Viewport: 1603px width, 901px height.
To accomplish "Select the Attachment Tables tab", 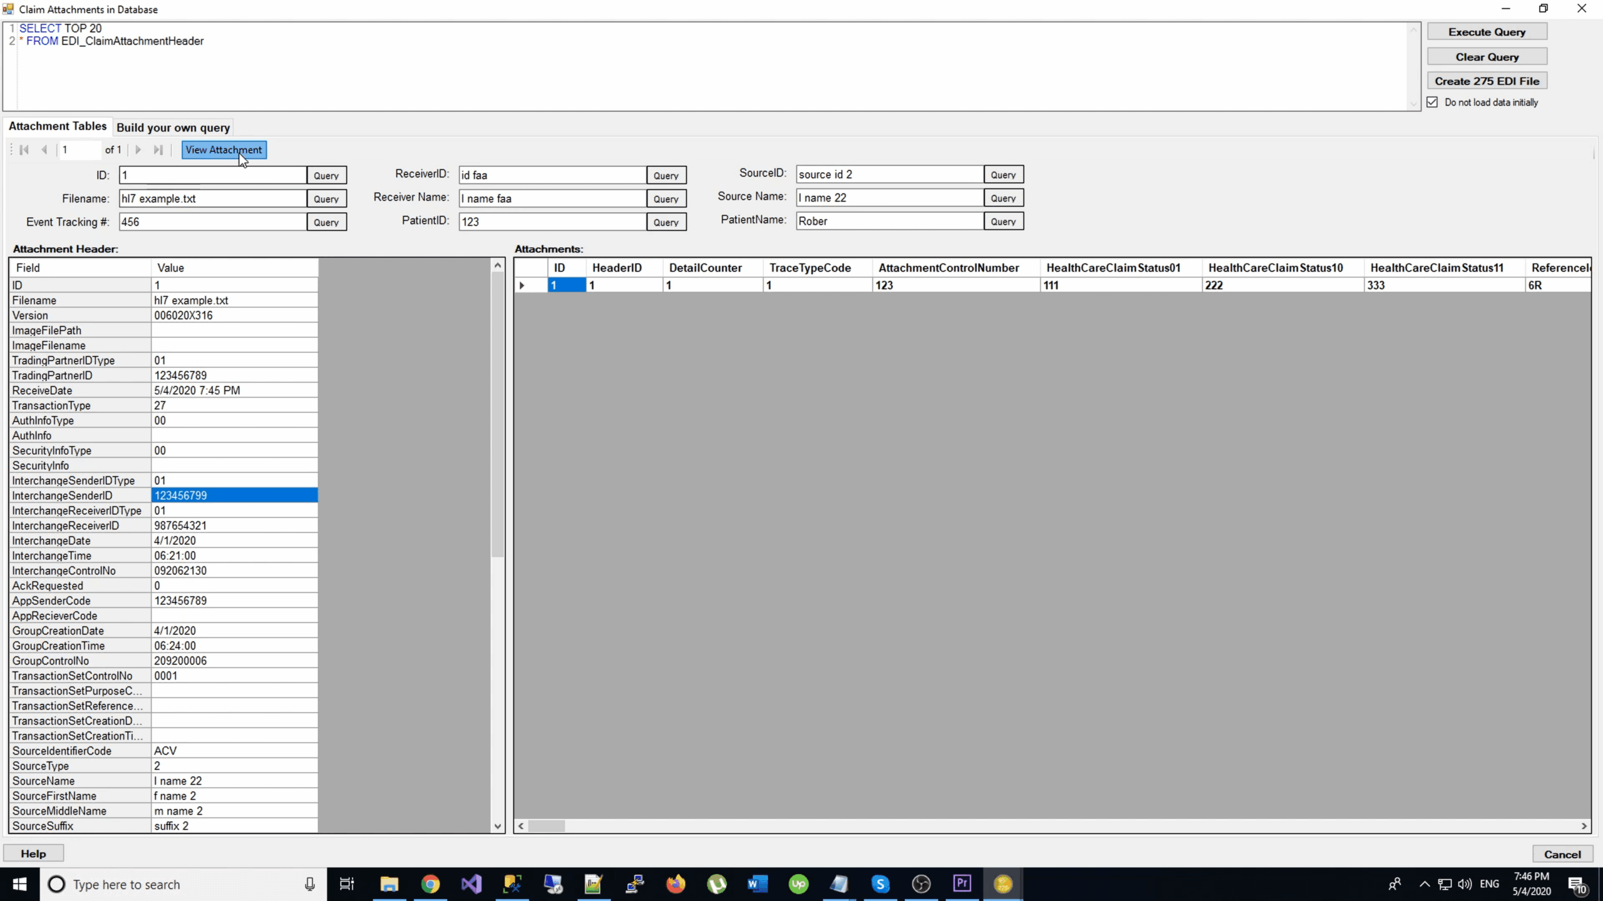I will (x=58, y=126).
